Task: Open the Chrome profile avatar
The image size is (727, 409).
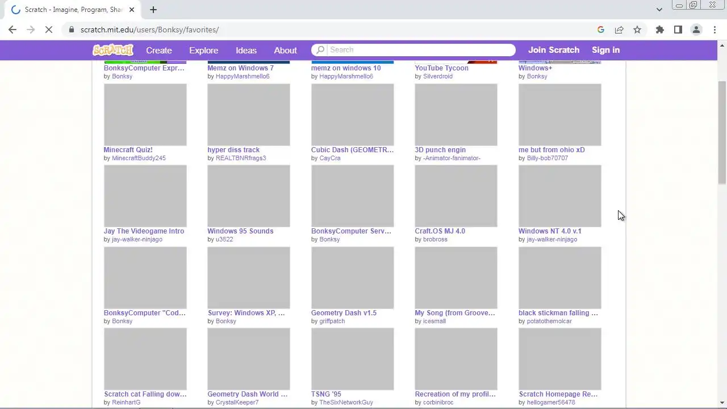Action: pyautogui.click(x=696, y=30)
